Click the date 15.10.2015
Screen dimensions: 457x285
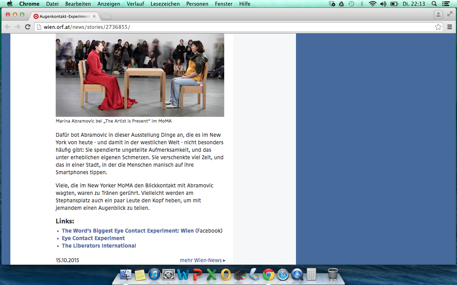click(x=67, y=260)
